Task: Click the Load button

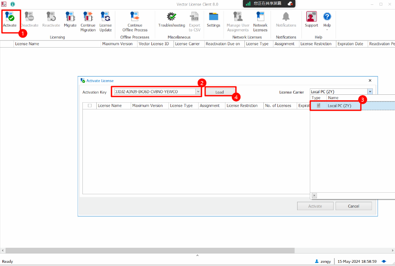Action: pyautogui.click(x=219, y=92)
